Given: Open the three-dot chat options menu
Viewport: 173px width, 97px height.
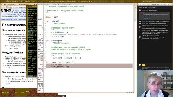Looking at the screenshot, I should [x=171, y=7].
